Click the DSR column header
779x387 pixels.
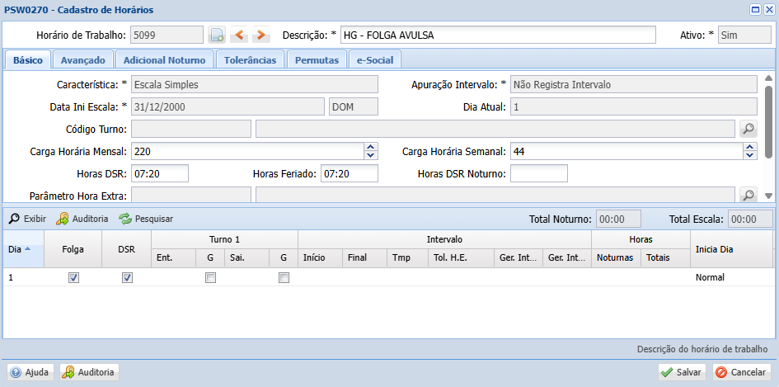point(127,248)
